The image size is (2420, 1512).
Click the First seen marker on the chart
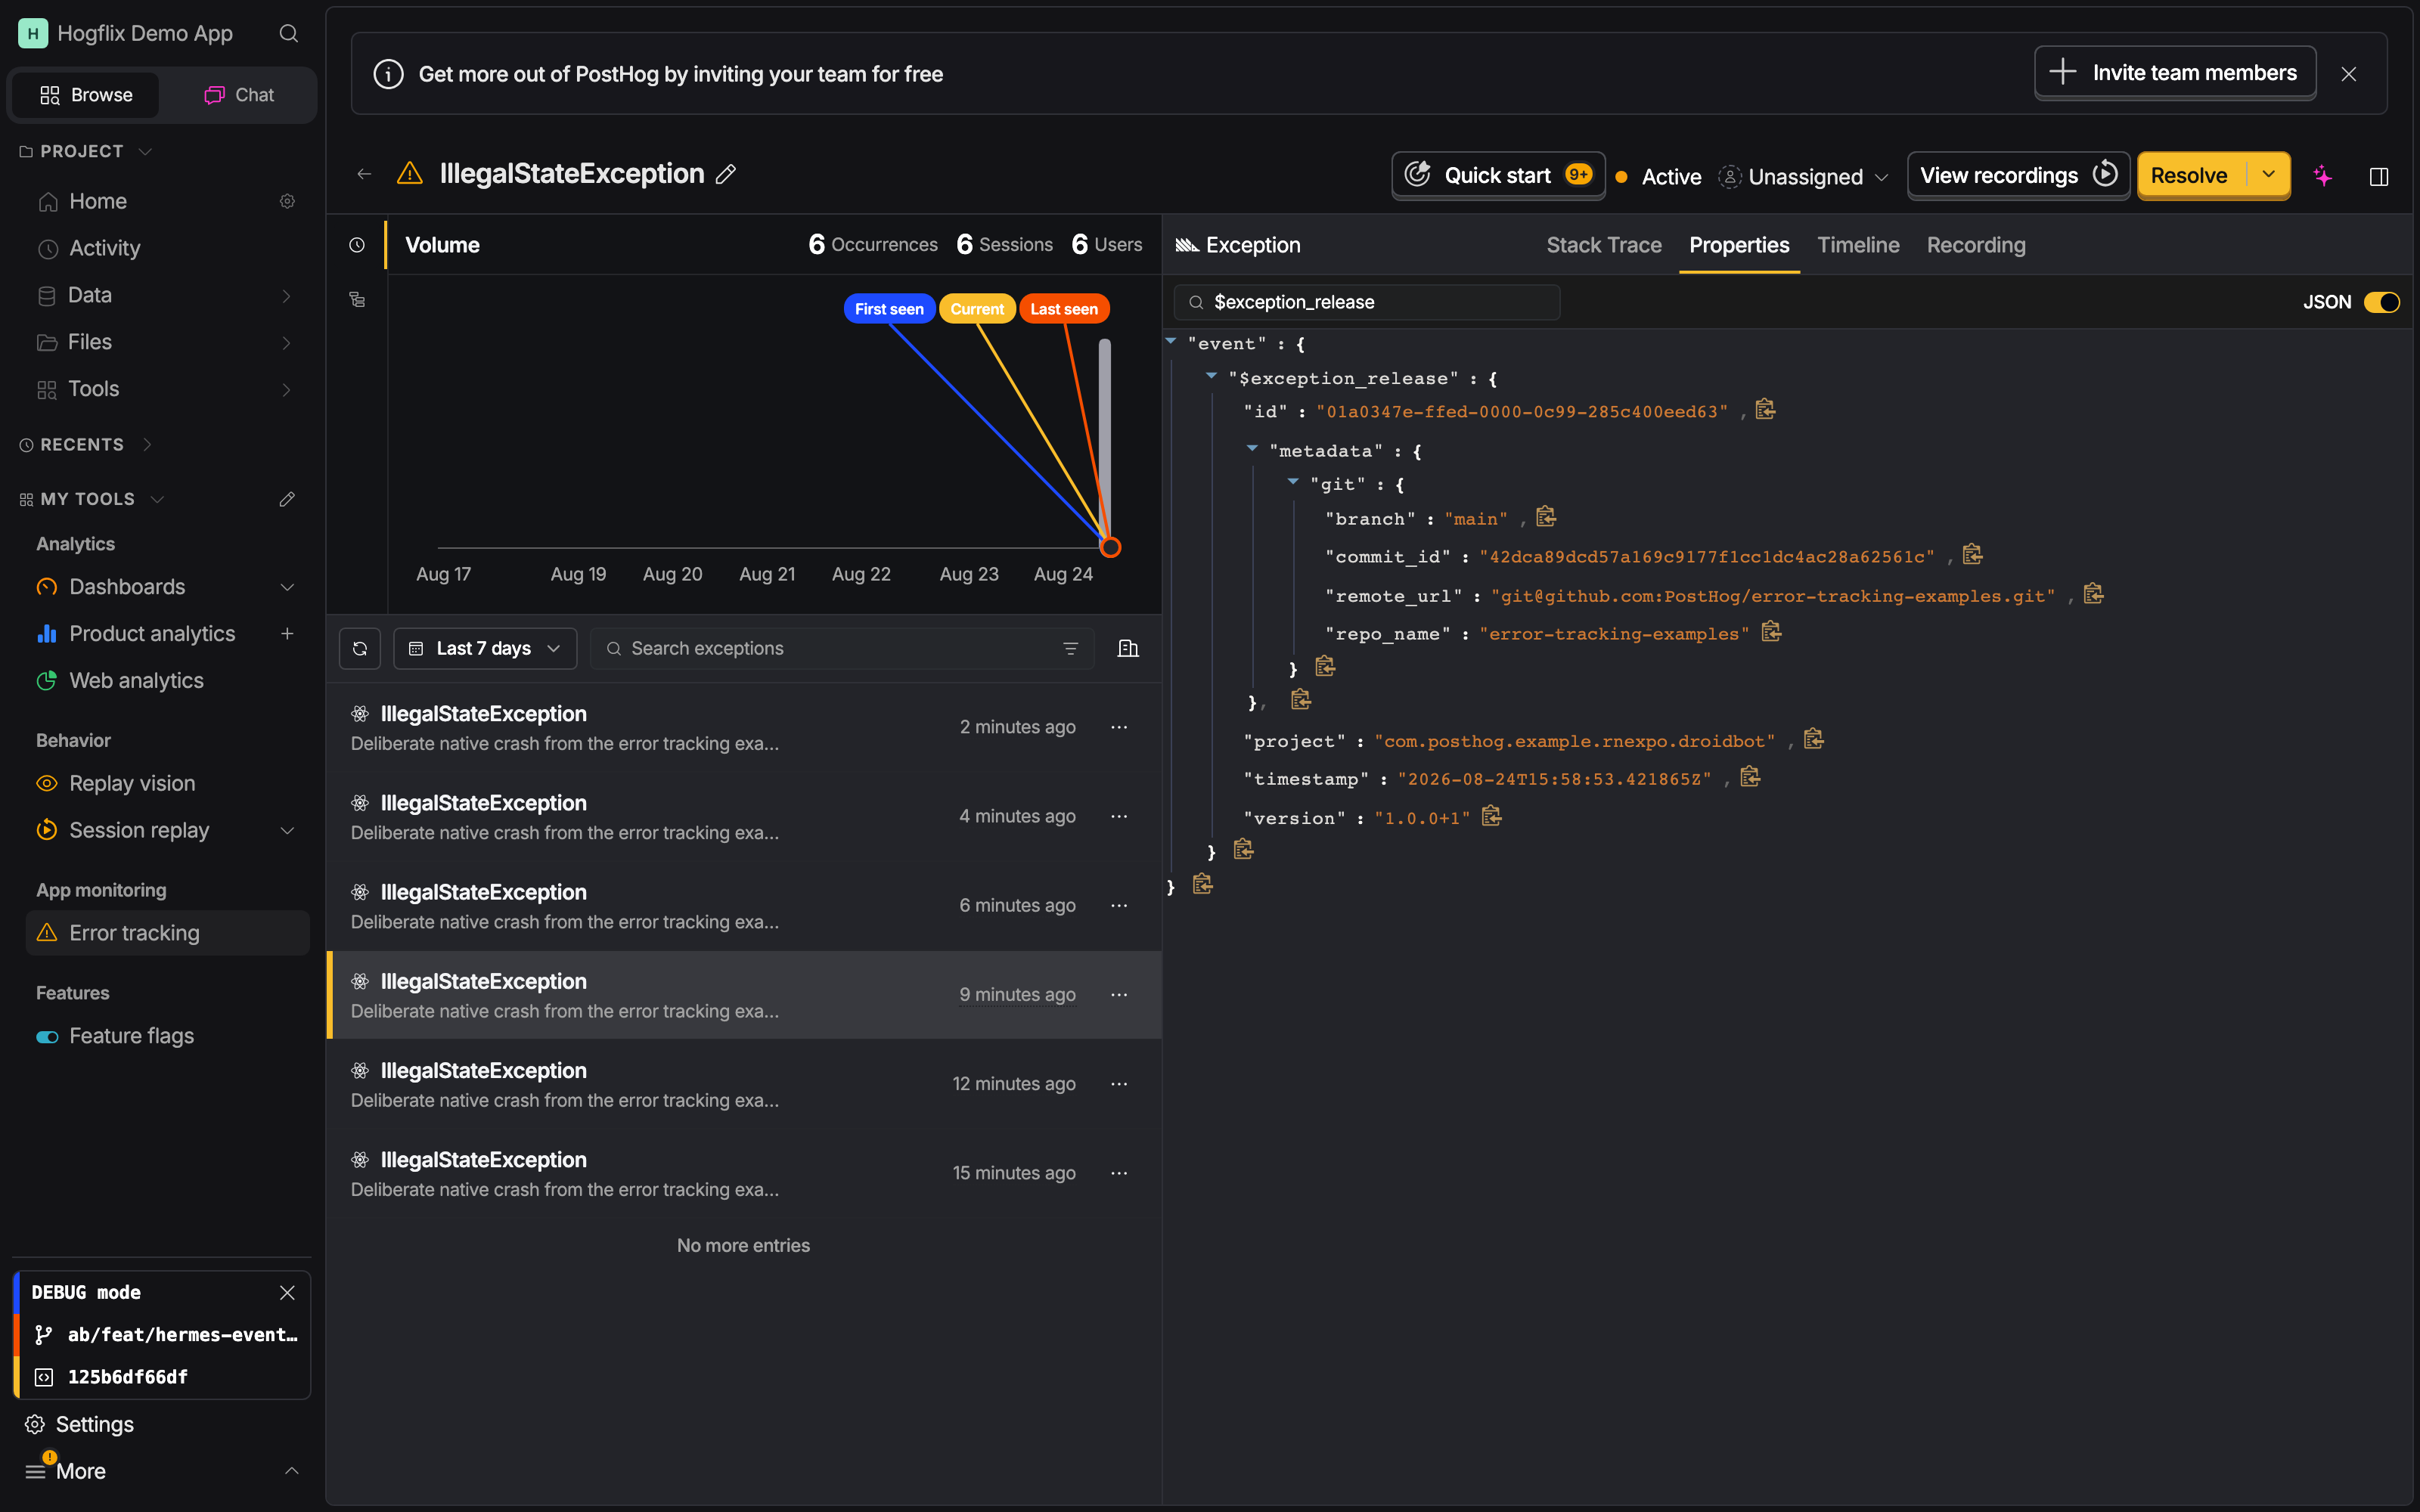click(x=889, y=309)
